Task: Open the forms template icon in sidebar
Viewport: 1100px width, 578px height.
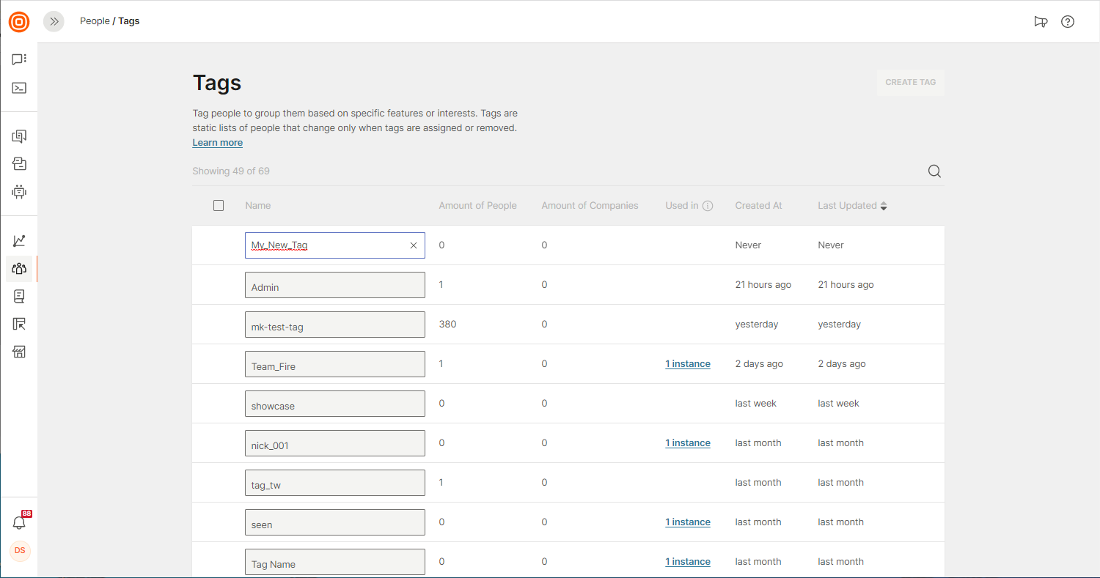Action: [19, 324]
